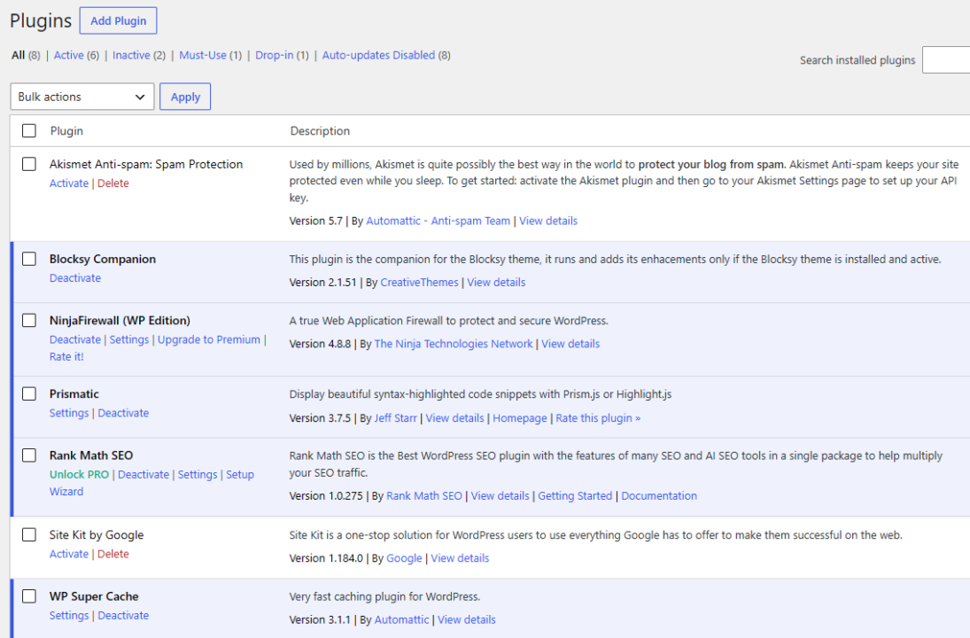Screen dimensions: 970x638
Task: Select the text 'Version 1.0.275'
Action: click(x=326, y=495)
